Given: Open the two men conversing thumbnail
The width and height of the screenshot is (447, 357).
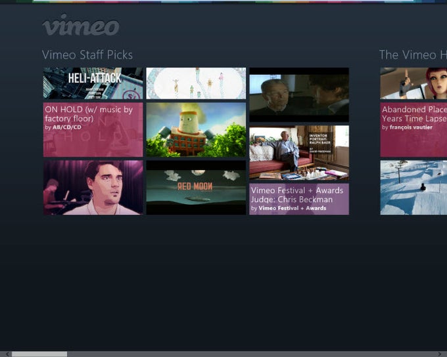Looking at the screenshot, I should pos(299,94).
